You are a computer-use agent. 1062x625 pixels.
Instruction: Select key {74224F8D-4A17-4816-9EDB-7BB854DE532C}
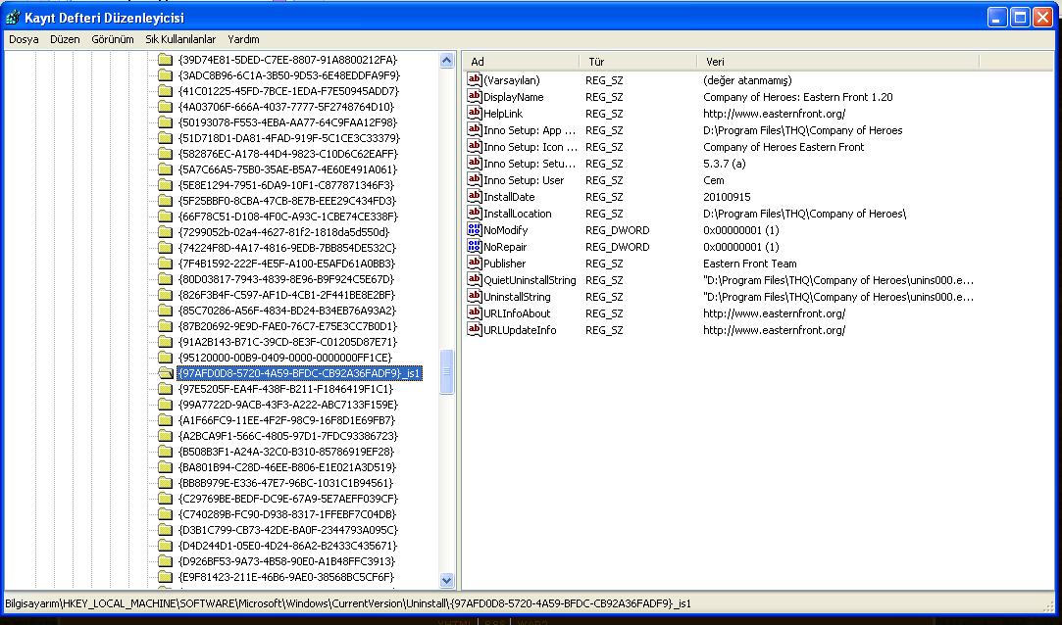(x=286, y=248)
